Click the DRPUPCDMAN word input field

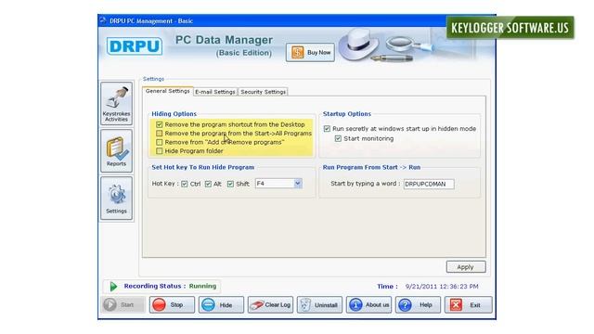coord(429,184)
